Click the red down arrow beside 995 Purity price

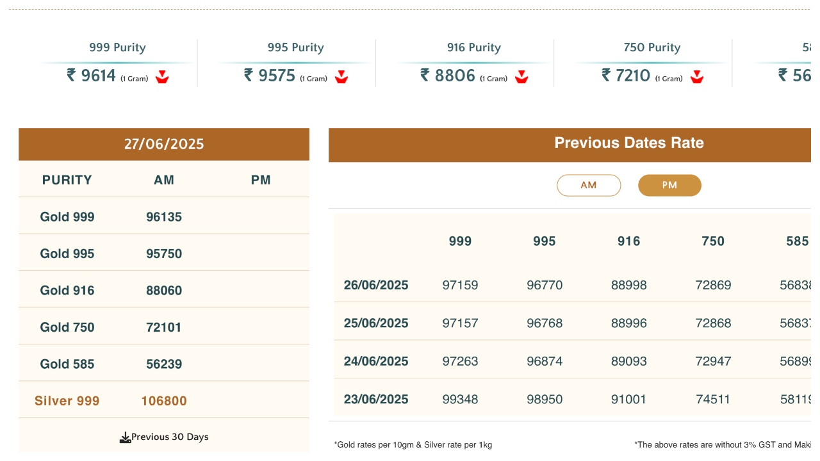pos(341,77)
